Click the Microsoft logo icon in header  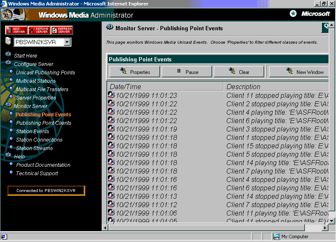293,13
